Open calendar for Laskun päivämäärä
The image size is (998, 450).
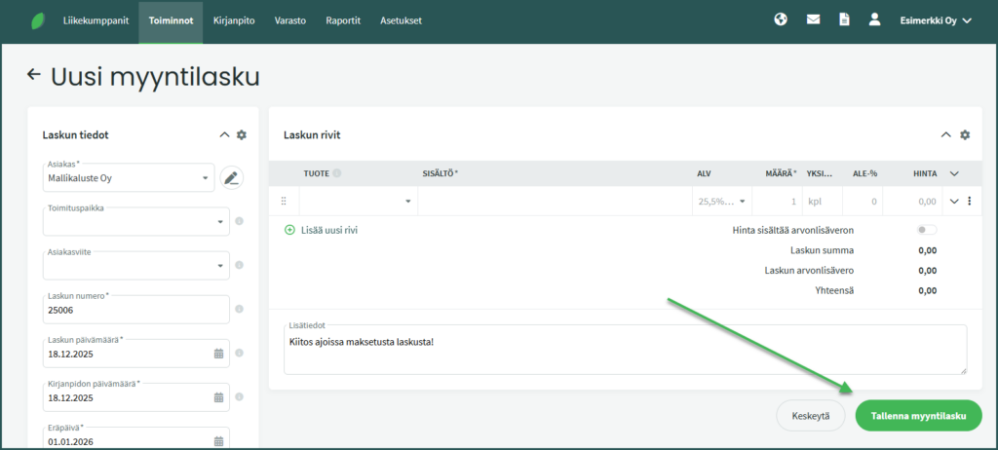point(218,354)
